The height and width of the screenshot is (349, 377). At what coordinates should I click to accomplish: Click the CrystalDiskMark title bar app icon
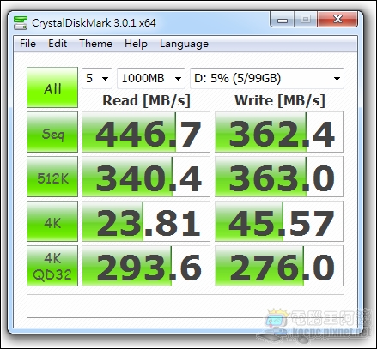(21, 23)
